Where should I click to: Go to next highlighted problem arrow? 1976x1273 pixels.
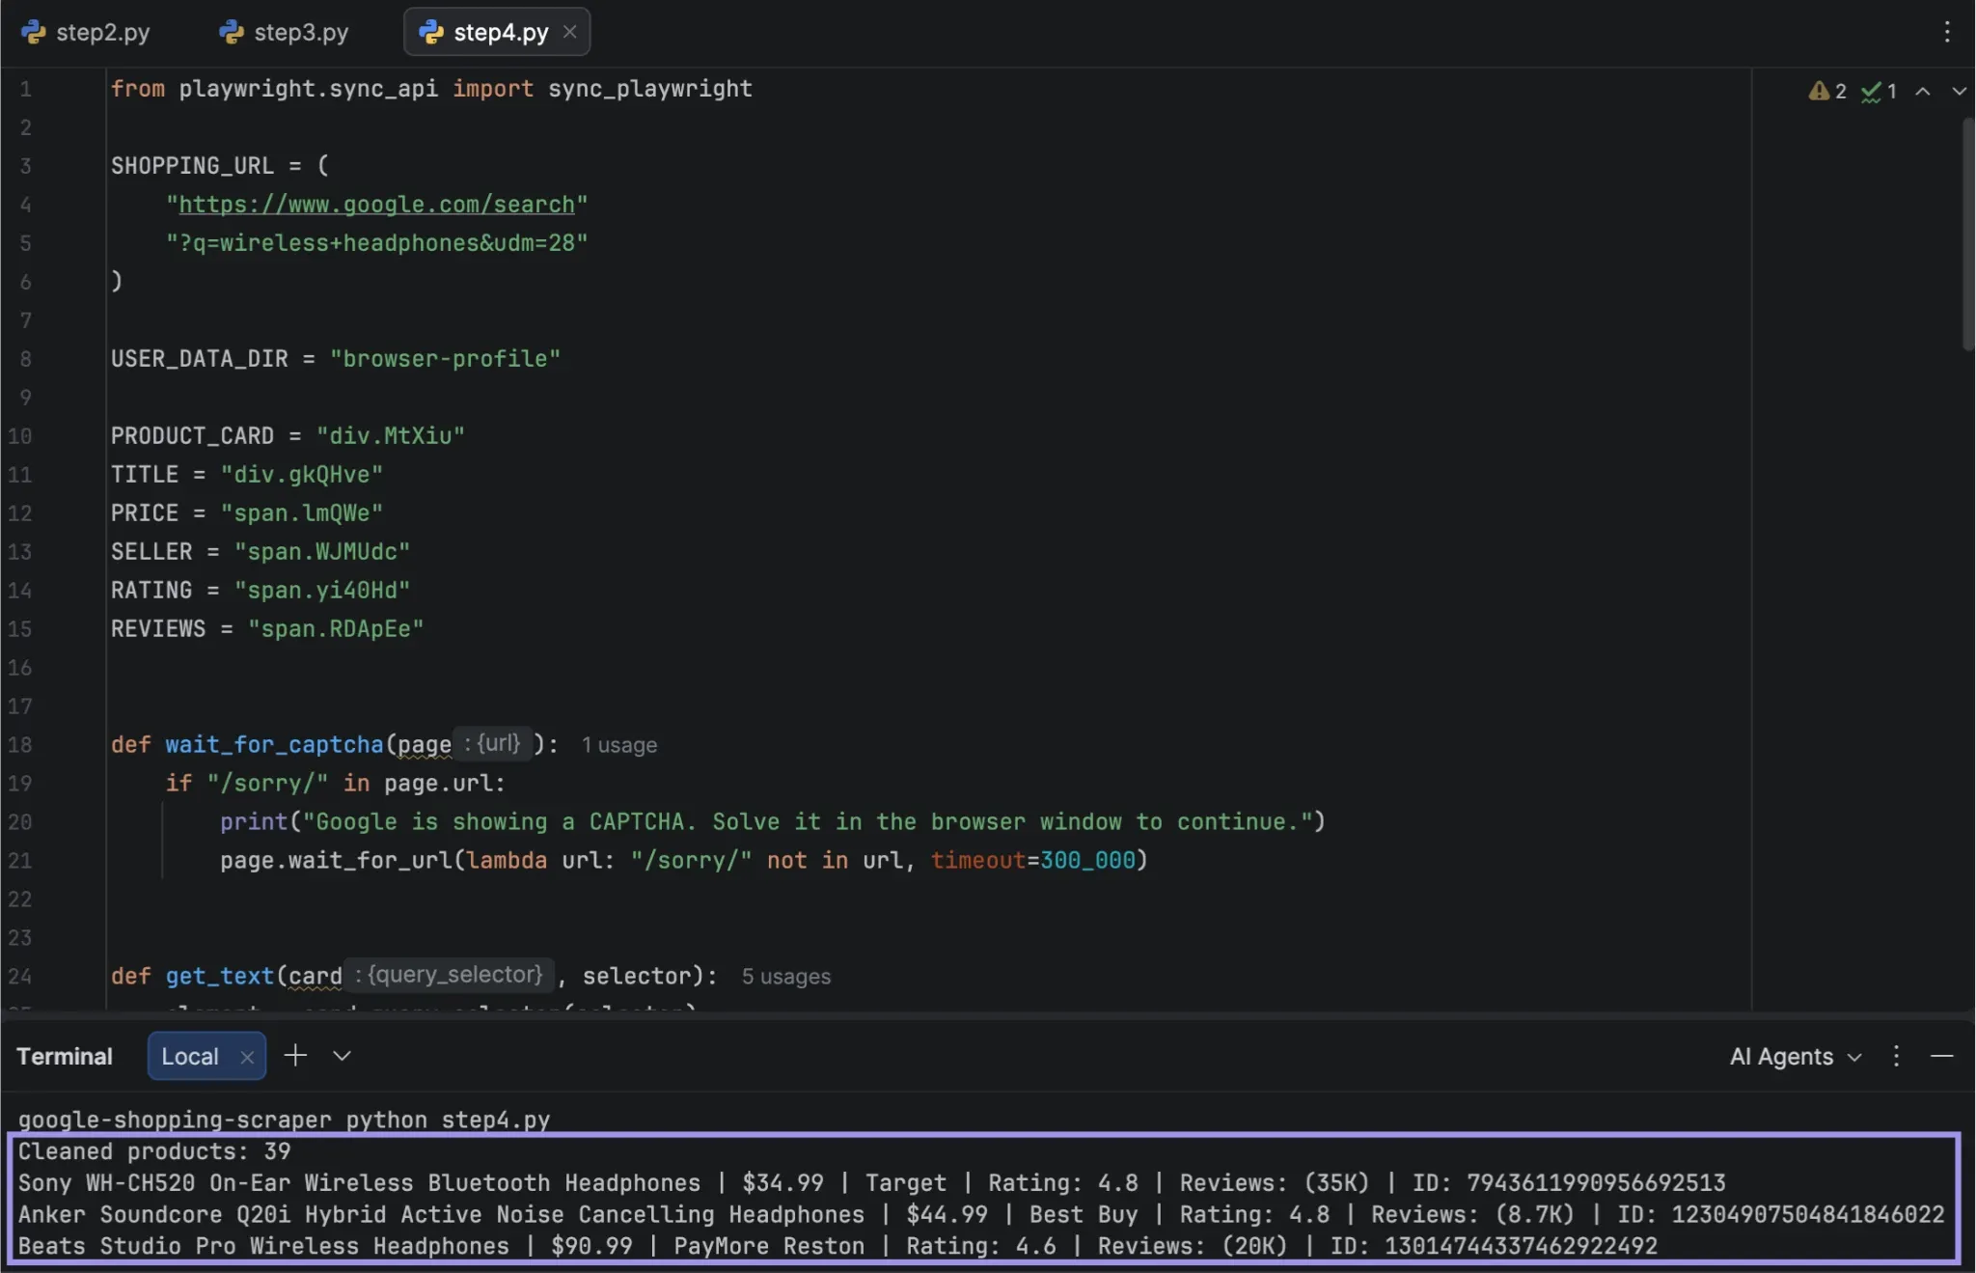[x=1959, y=91]
